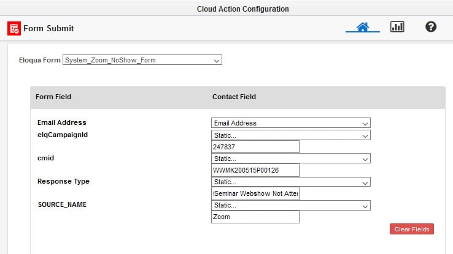Click the help question mark icon

[431, 28]
